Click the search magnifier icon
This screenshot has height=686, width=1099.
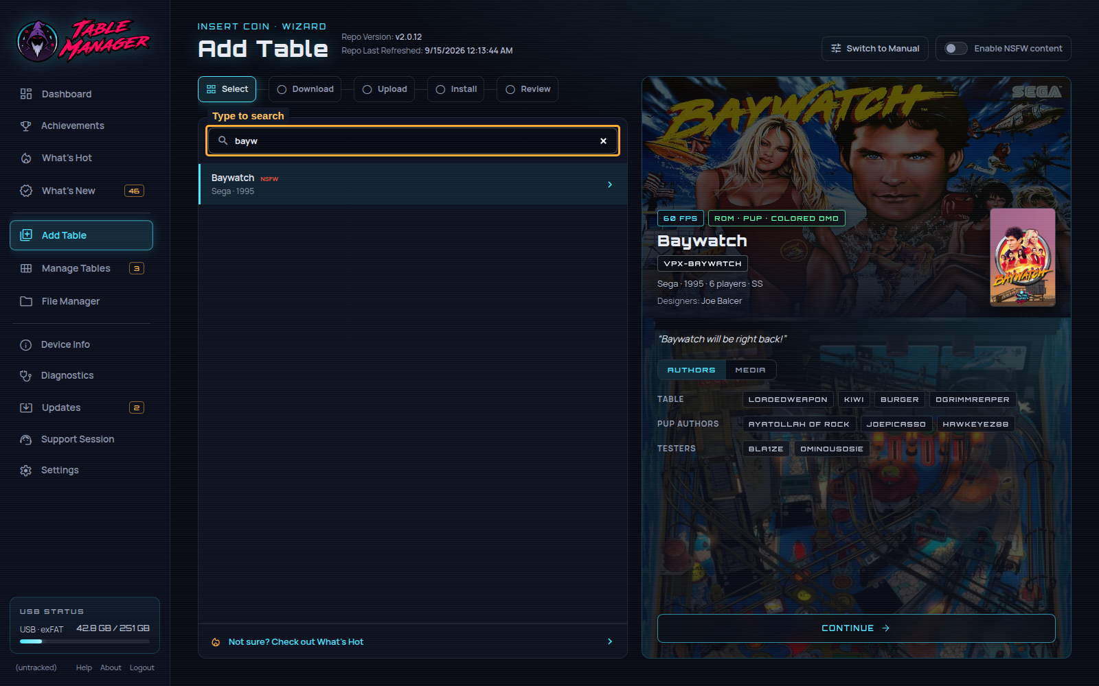click(223, 141)
